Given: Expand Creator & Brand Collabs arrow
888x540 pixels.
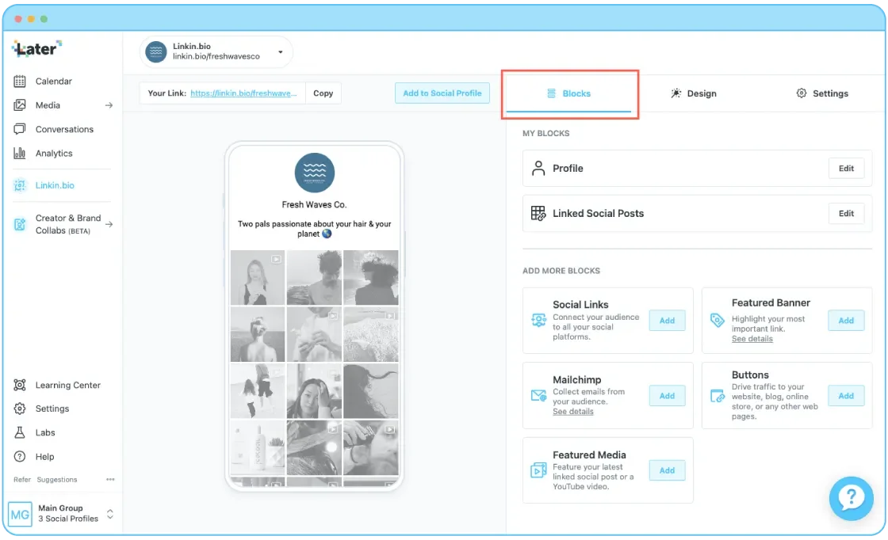Looking at the screenshot, I should [109, 225].
